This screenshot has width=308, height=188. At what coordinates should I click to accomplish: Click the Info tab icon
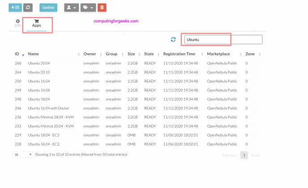[x=17, y=21]
